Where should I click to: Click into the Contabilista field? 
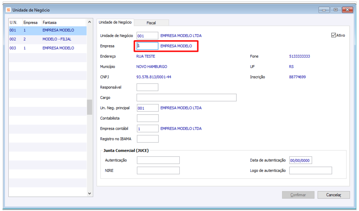(148, 118)
